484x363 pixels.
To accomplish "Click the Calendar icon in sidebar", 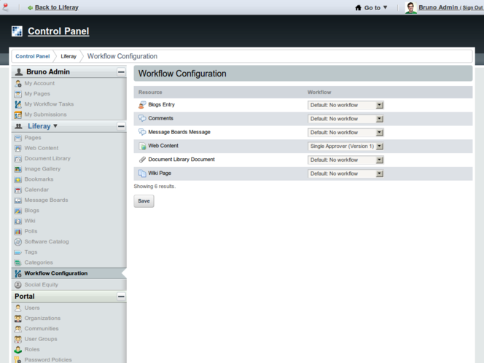I will click(x=17, y=190).
